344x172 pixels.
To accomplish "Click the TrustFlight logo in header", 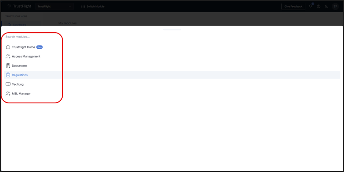I will [x=19, y=6].
